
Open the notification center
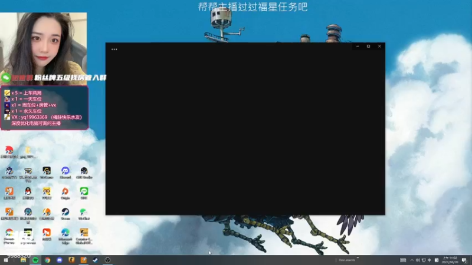tap(464, 260)
